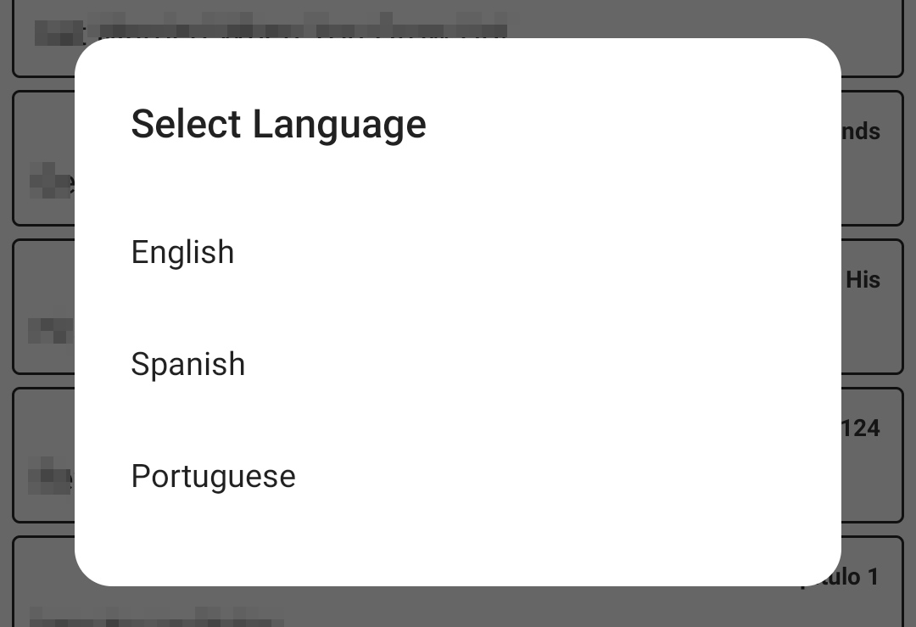
Task: Click the blank row space right of English
Action: 551,253
